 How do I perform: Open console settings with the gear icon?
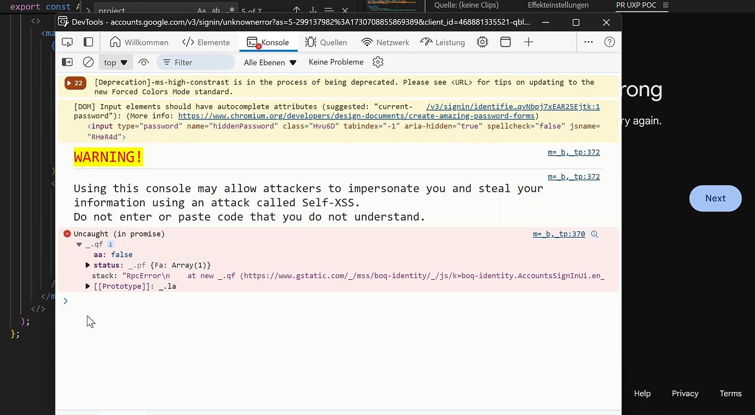pyautogui.click(x=377, y=62)
